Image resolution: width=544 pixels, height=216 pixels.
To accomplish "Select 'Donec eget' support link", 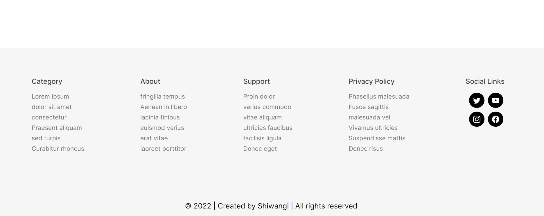I will point(260,148).
